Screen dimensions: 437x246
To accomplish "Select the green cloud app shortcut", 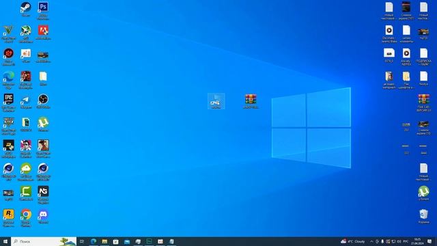I will click(26, 169).
